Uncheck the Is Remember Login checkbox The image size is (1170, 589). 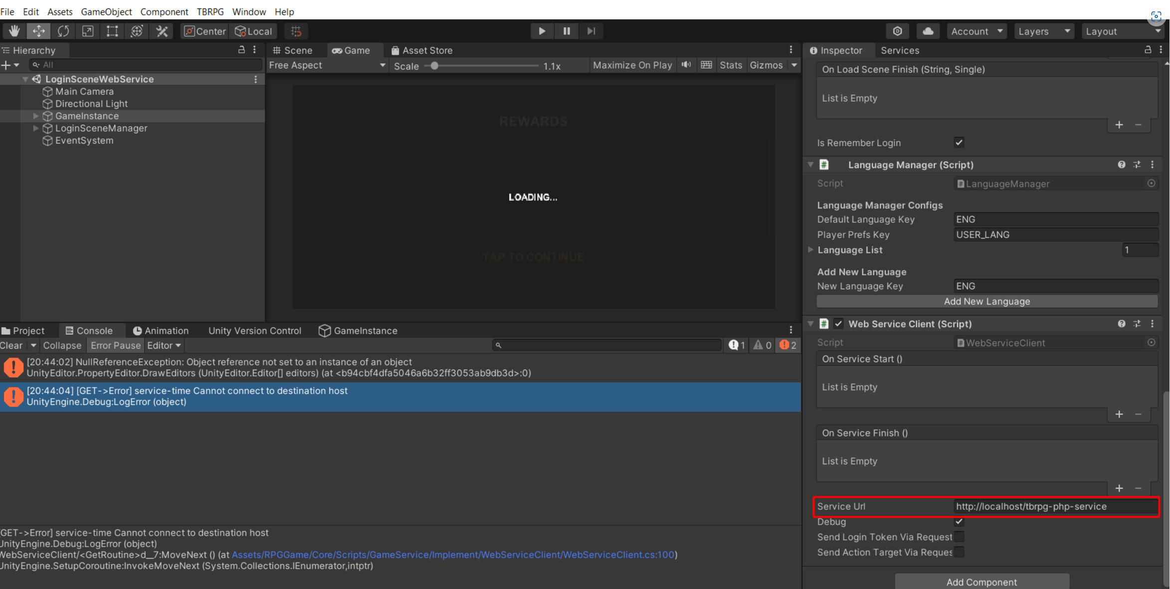tap(959, 143)
